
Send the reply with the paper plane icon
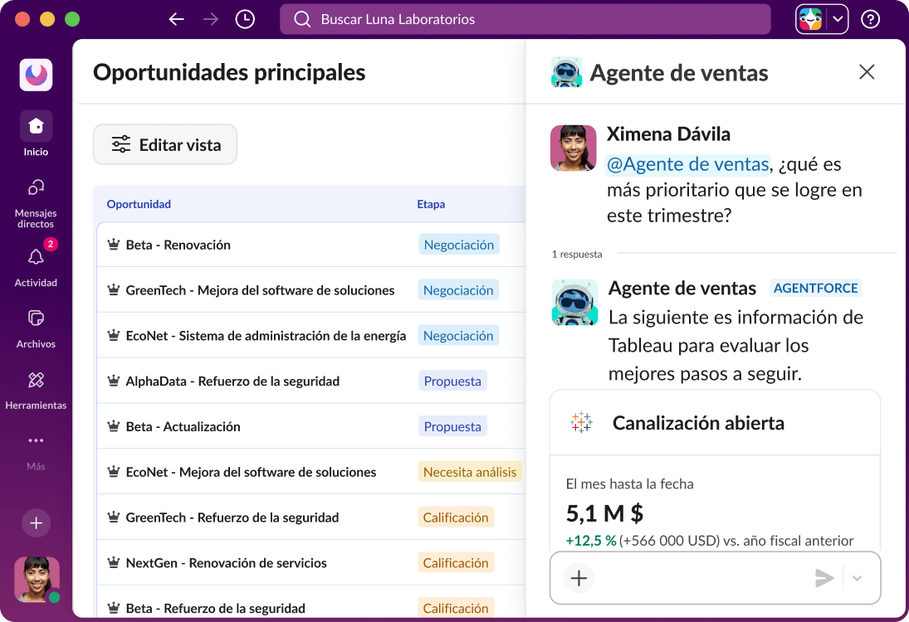pyautogui.click(x=825, y=578)
